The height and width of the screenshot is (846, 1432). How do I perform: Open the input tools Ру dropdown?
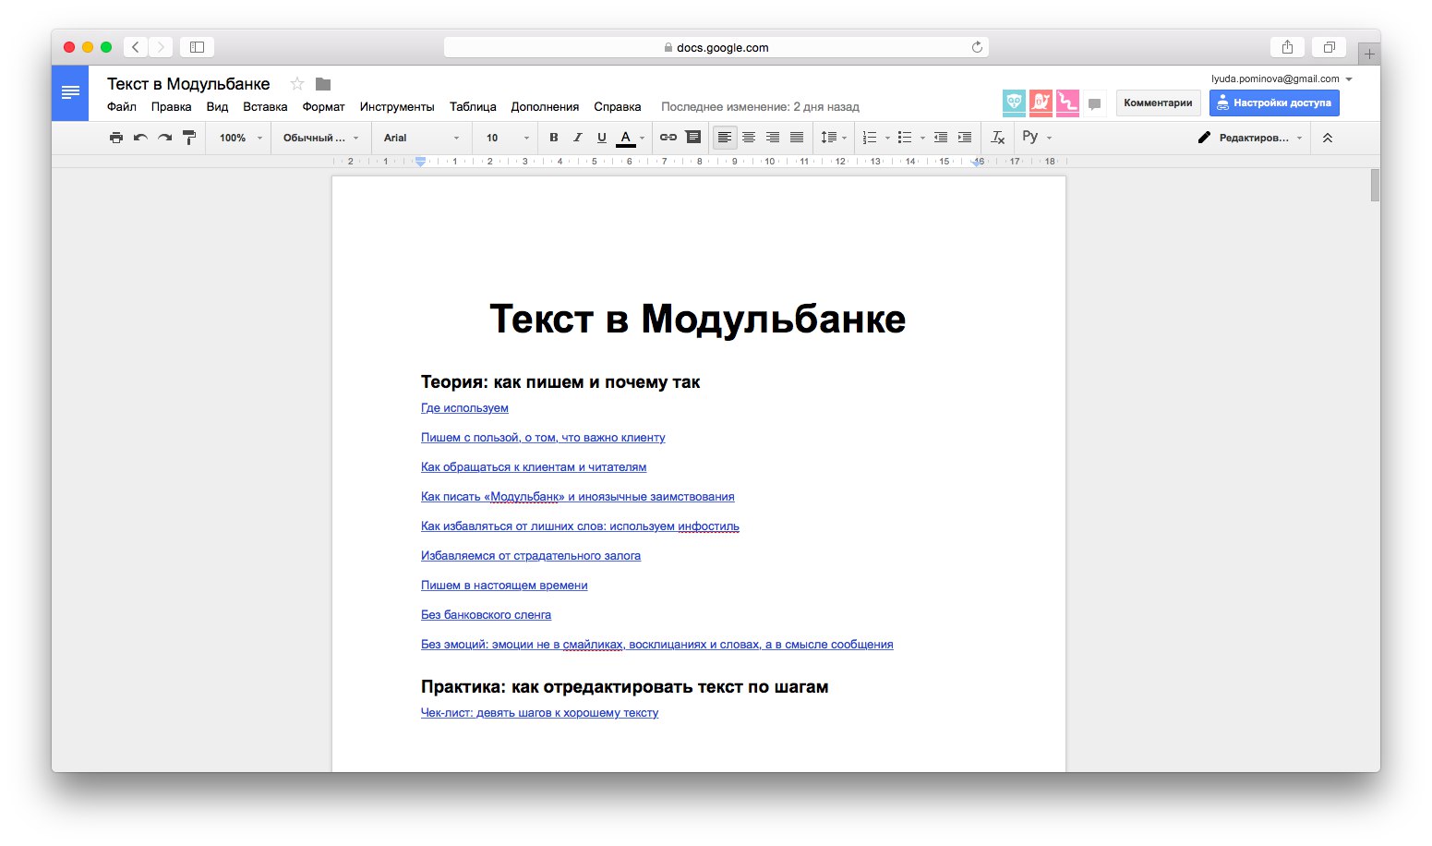[x=1037, y=138]
